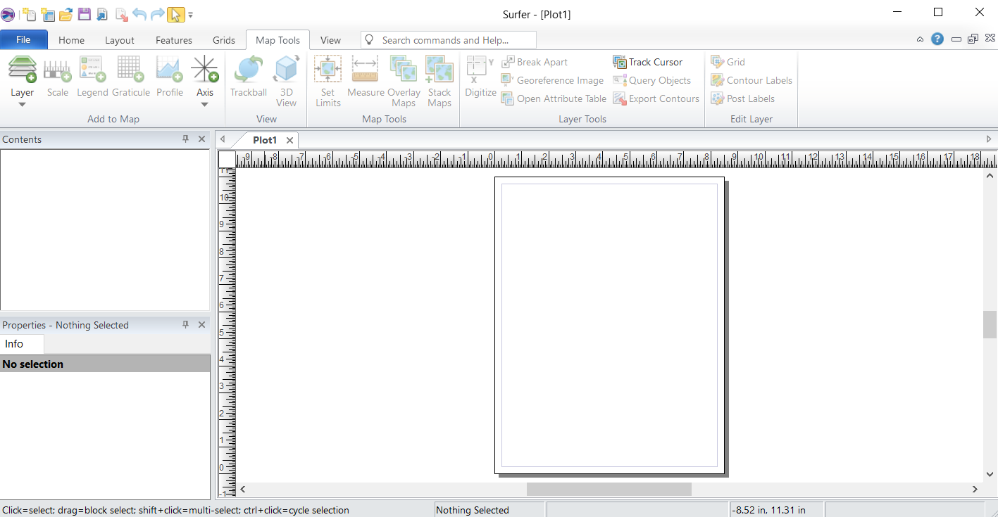This screenshot has height=517, width=998.
Task: Toggle auto-hide pin on the Properties panel
Action: [186, 325]
